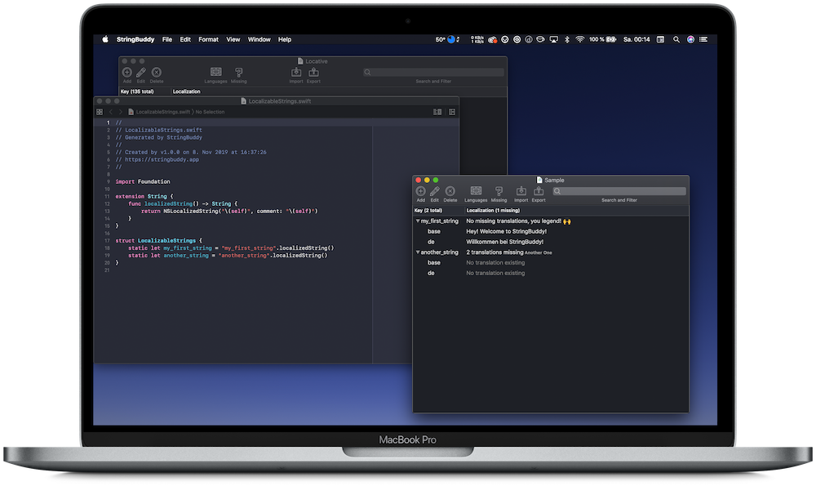Click the Localization header in the Locative window
Screen dimensions: 816x486
tap(186, 91)
